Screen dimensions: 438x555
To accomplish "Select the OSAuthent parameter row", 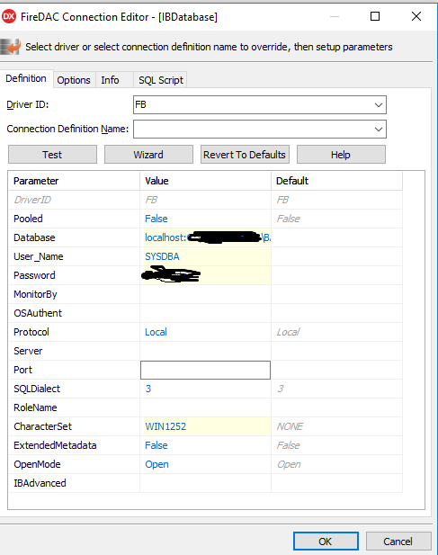I will tap(205, 313).
